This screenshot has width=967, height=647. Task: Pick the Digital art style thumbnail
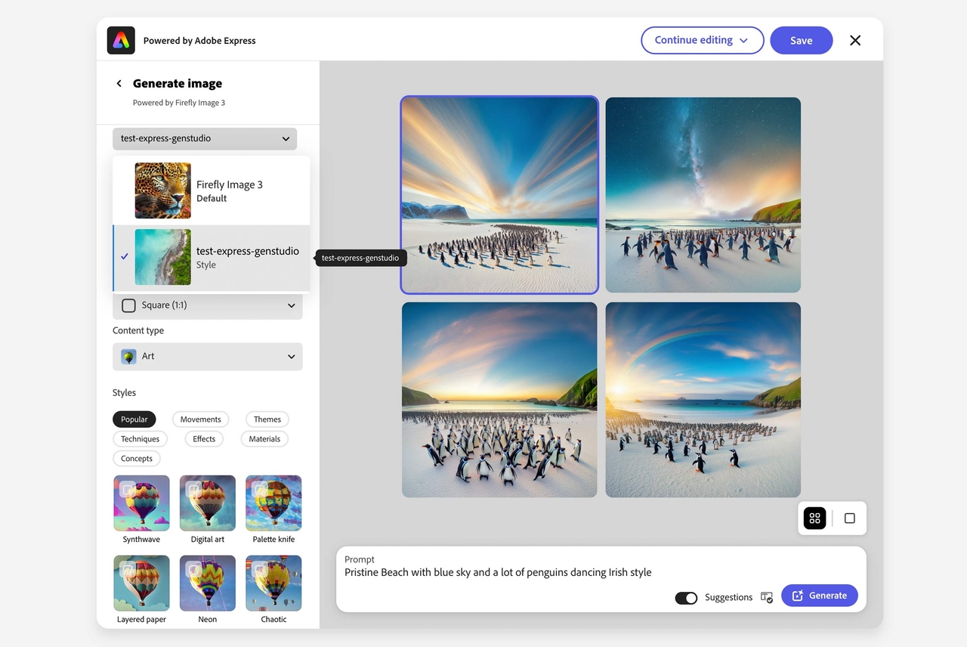click(x=207, y=503)
